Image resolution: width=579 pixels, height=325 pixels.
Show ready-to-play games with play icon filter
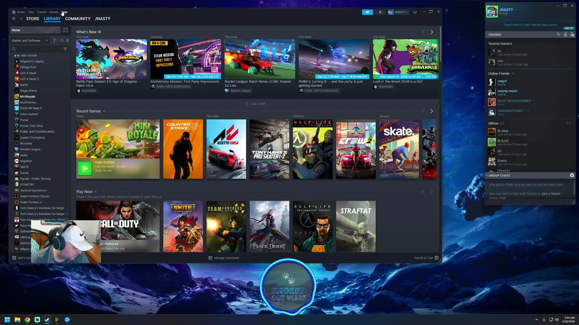tap(67, 40)
